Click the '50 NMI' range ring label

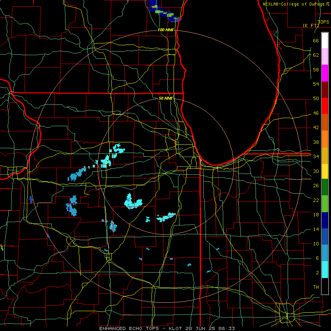pyautogui.click(x=165, y=98)
